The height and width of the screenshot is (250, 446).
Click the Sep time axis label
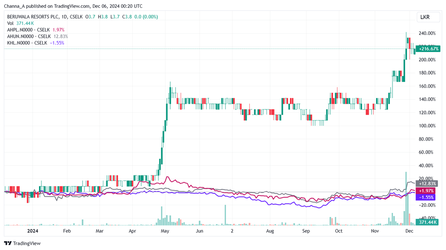(x=306, y=231)
